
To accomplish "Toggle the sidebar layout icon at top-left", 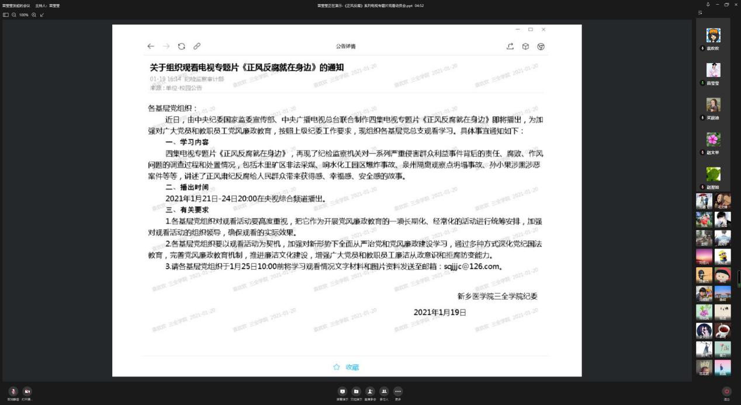I will pos(6,15).
